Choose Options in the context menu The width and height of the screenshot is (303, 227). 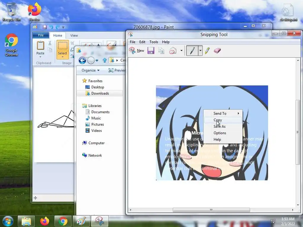point(223,133)
